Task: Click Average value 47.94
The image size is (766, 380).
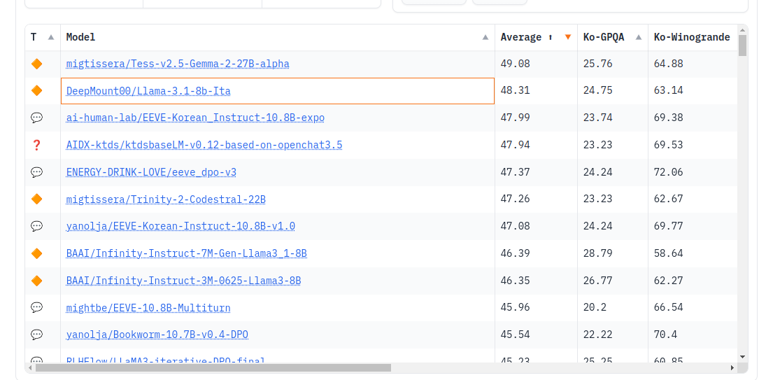Action: (515, 145)
